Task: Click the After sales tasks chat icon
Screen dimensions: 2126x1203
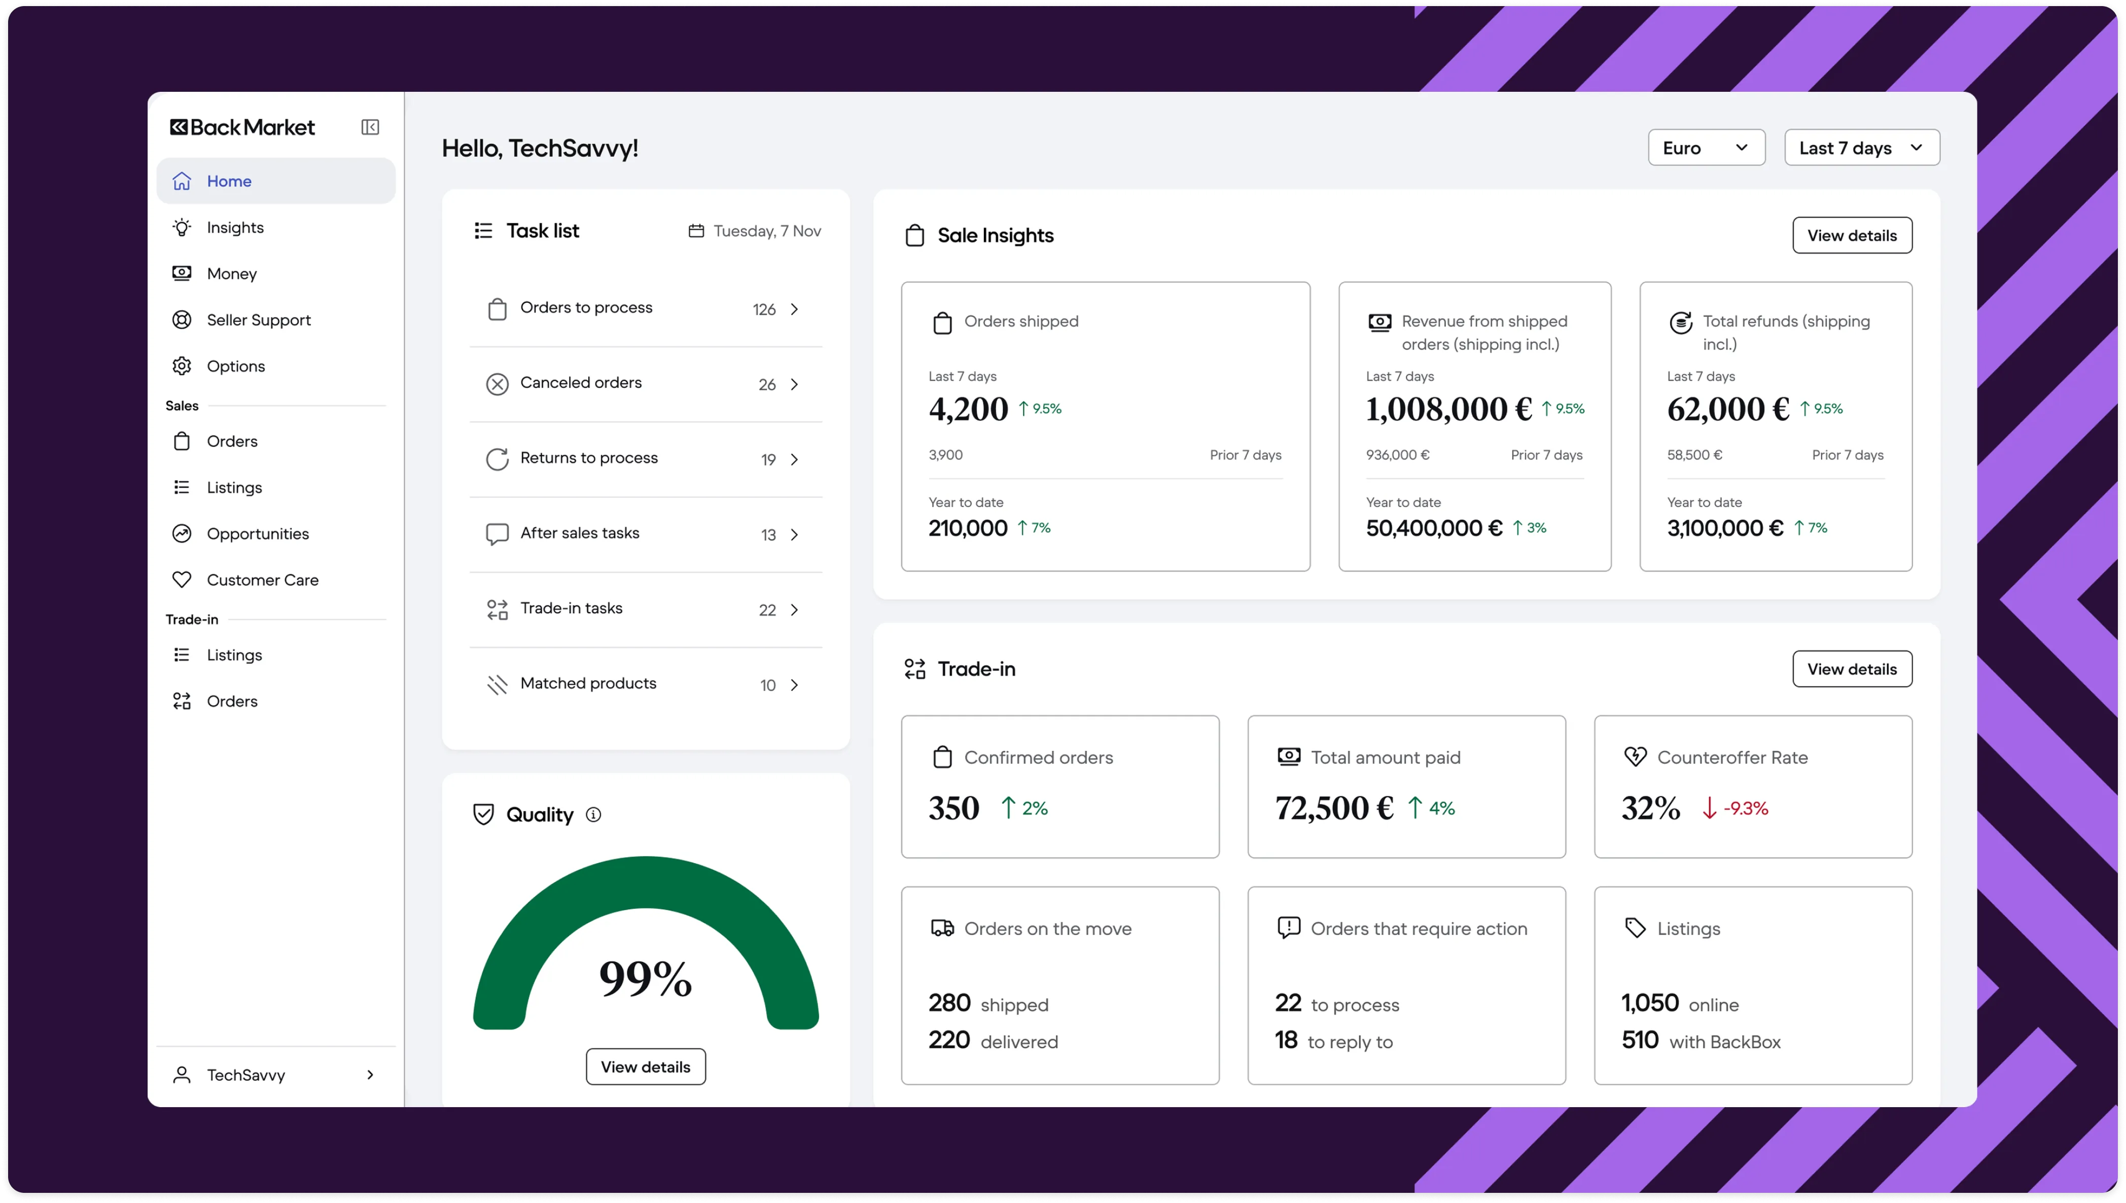Action: [x=497, y=535]
